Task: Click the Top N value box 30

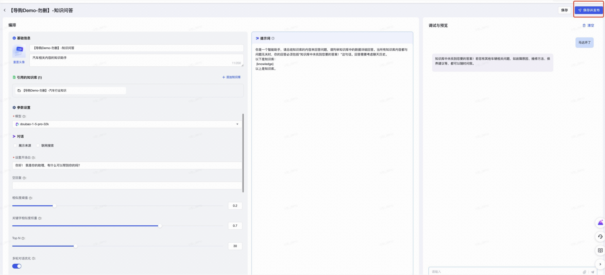Action: (235, 246)
